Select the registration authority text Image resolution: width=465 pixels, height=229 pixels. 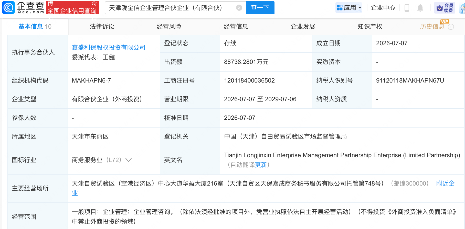tap(285, 136)
